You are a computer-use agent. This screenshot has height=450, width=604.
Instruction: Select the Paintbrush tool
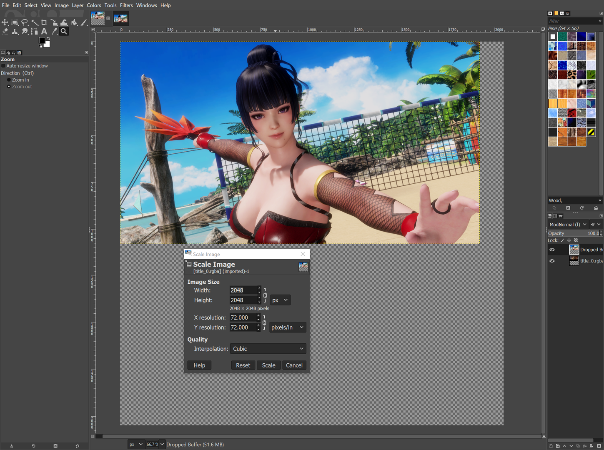click(84, 22)
